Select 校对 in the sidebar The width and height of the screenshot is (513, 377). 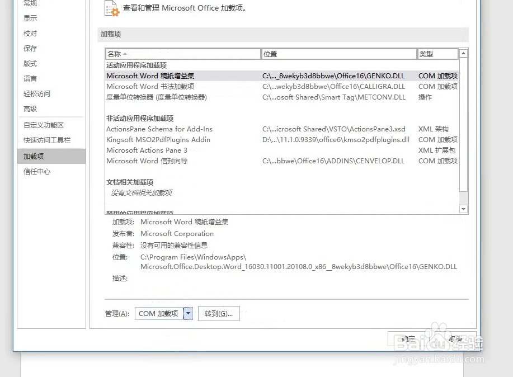click(x=30, y=34)
